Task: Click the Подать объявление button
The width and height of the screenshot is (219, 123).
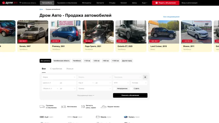Action: click(166, 3)
